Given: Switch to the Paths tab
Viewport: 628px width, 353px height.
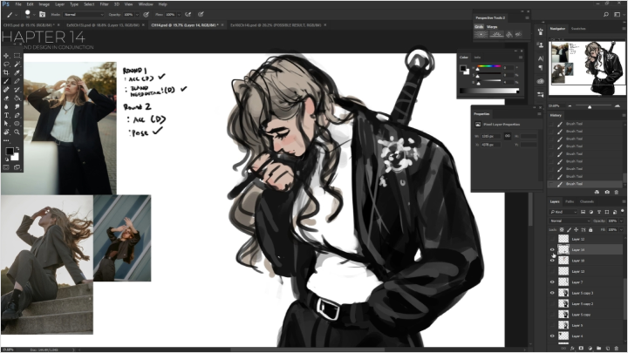Looking at the screenshot, I should click(570, 201).
